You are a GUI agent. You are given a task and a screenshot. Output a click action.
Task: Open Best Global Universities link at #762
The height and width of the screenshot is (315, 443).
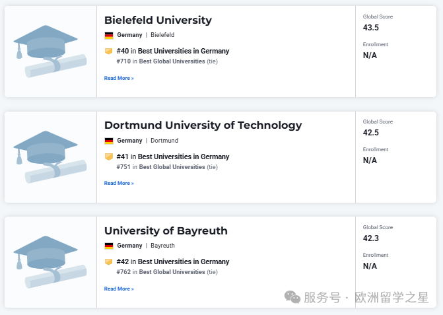[172, 272]
